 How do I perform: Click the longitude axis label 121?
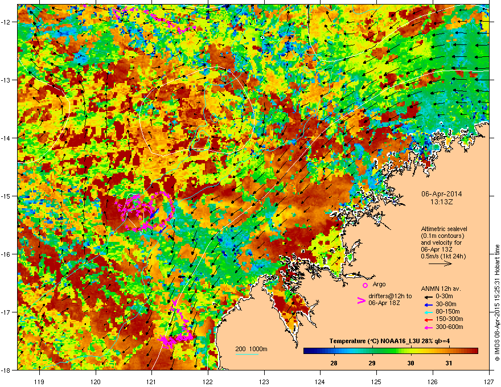click(151, 381)
